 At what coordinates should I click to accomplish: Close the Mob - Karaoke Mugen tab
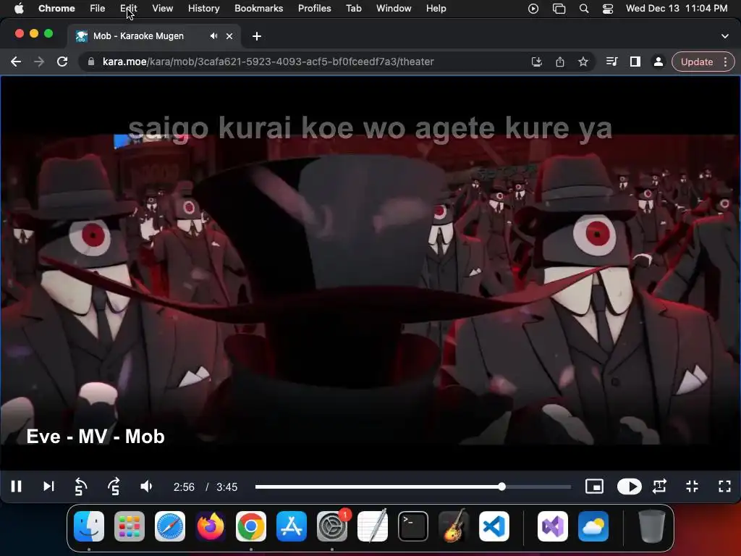229,36
